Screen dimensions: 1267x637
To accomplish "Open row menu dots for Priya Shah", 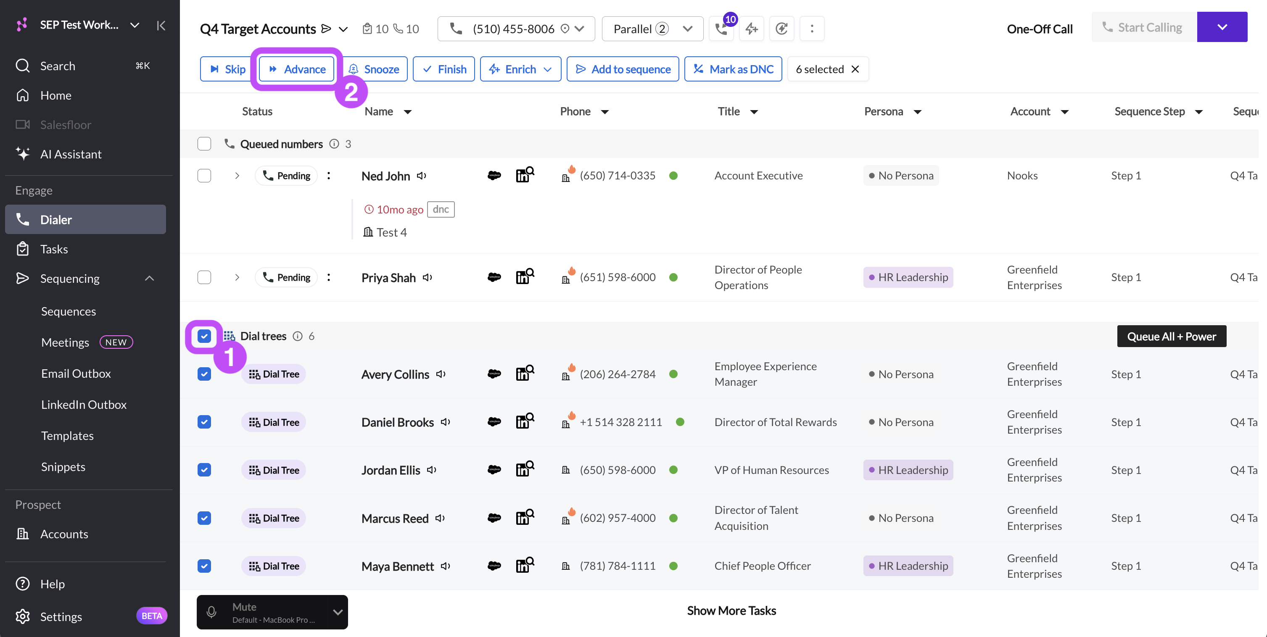I will coord(329,277).
